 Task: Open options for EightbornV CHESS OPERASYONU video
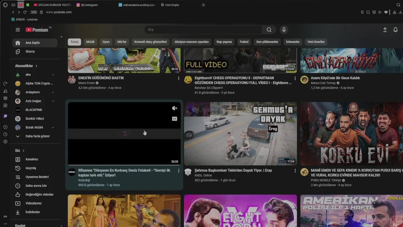pos(295,78)
